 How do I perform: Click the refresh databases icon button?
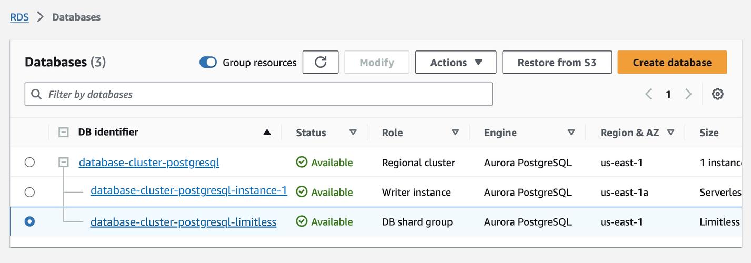(320, 62)
